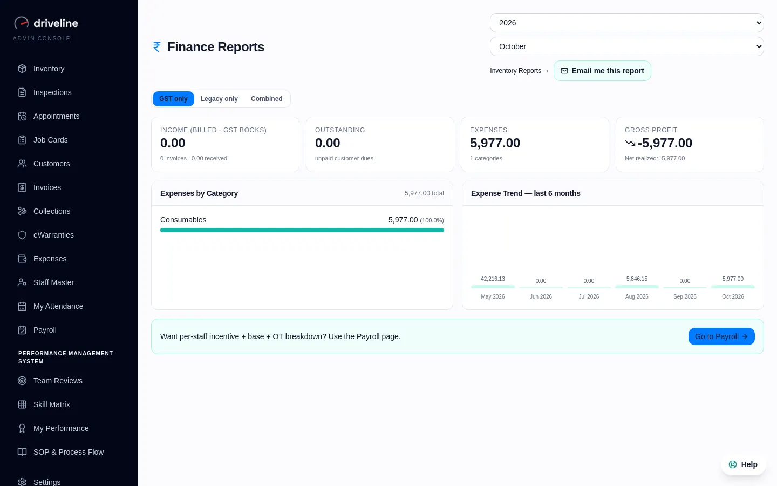Open the Inventory Reports link

520,71
